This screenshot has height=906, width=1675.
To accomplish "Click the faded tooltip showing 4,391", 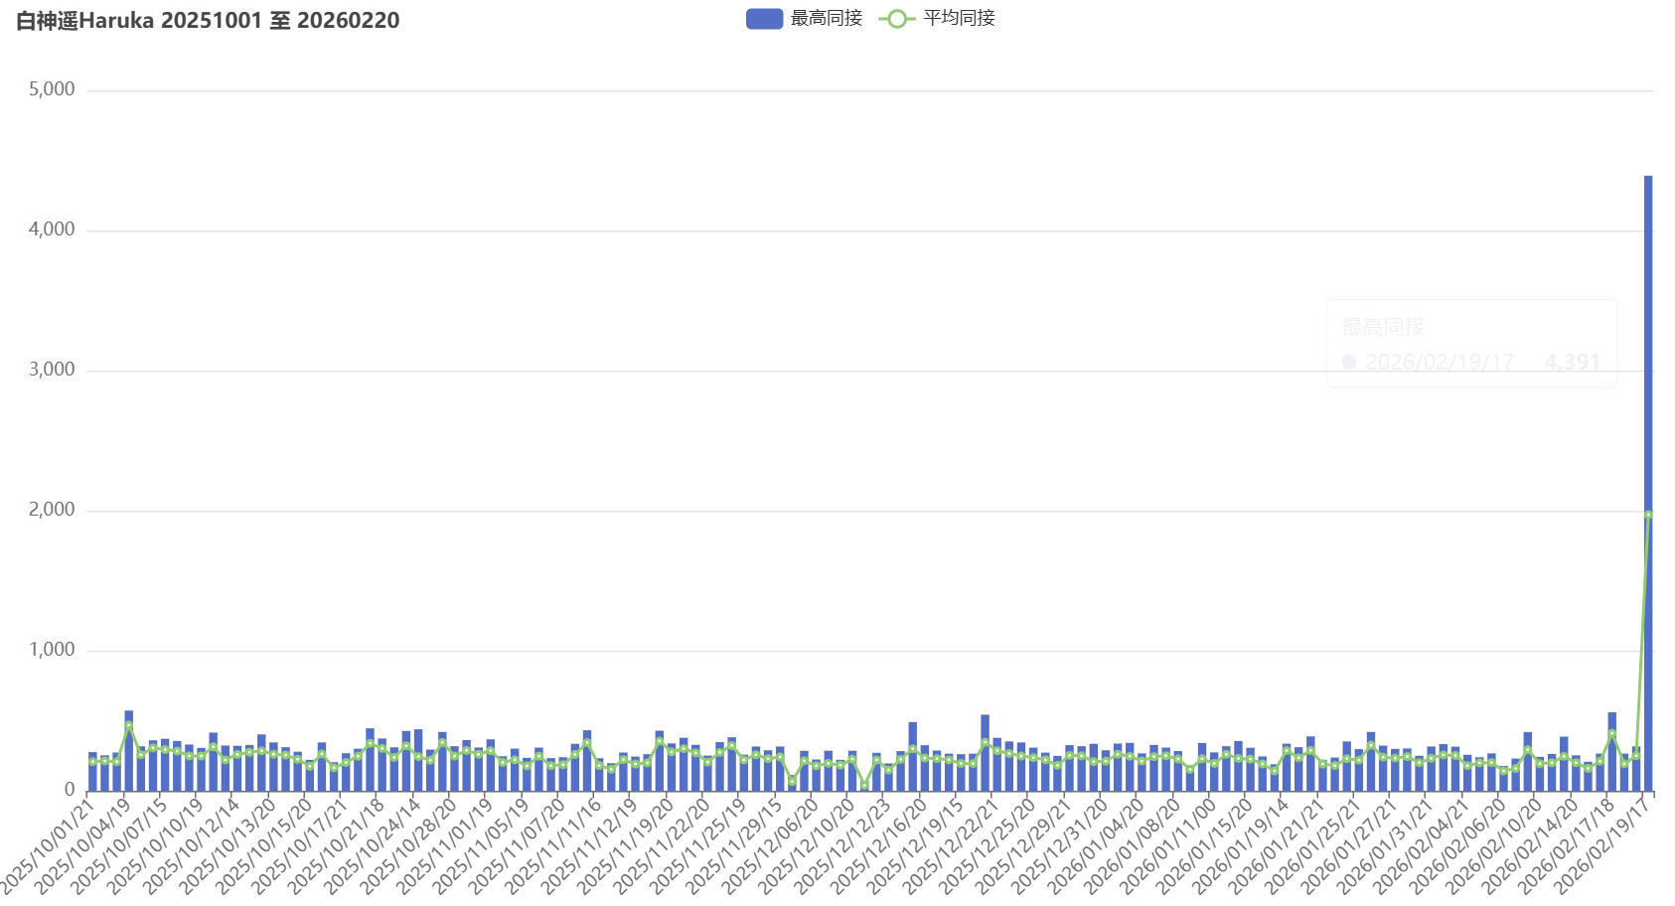I will (x=1471, y=344).
